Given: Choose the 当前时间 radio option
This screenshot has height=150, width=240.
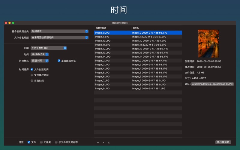Looking at the screenshot, I should [32, 81].
